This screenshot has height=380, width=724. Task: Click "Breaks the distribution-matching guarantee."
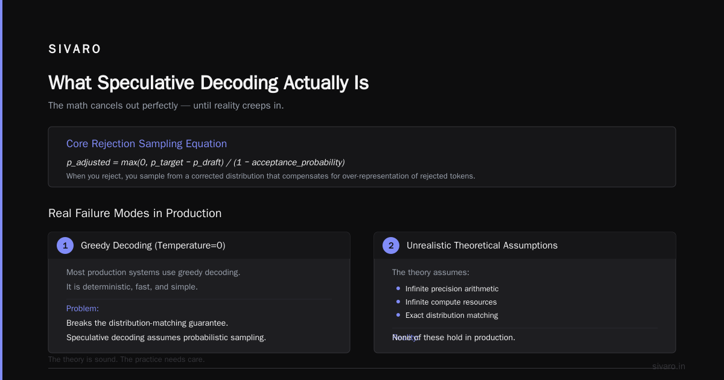point(147,323)
